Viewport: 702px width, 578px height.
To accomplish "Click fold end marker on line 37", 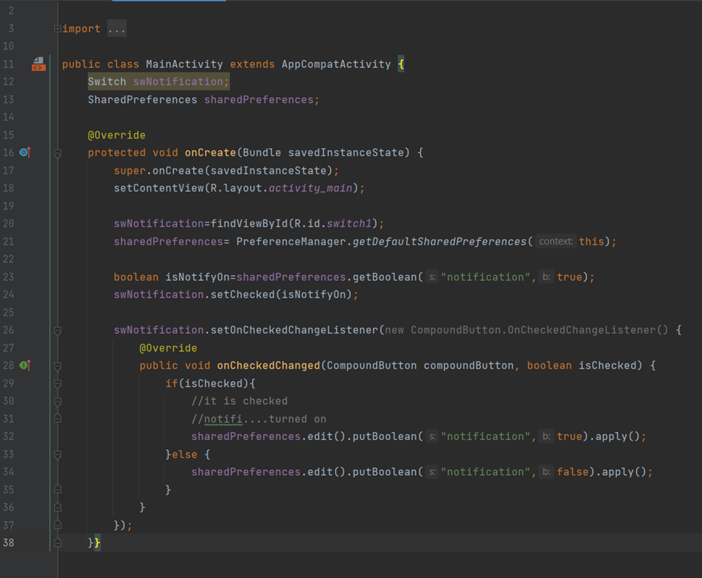I will (57, 525).
